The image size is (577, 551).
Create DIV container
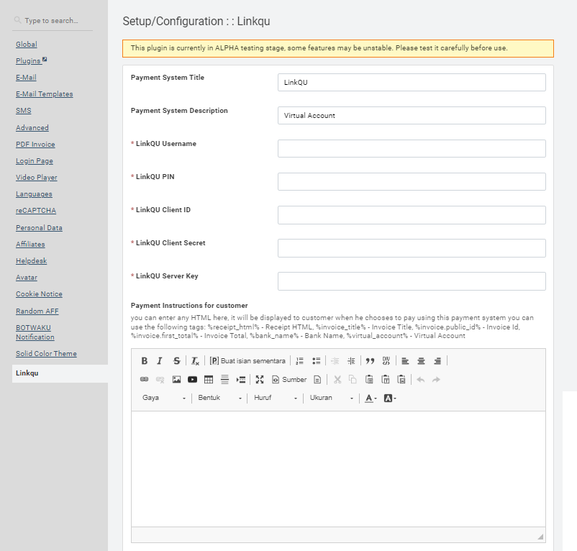(x=386, y=361)
